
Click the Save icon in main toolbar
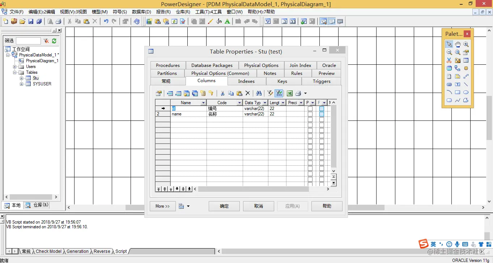click(x=31, y=21)
